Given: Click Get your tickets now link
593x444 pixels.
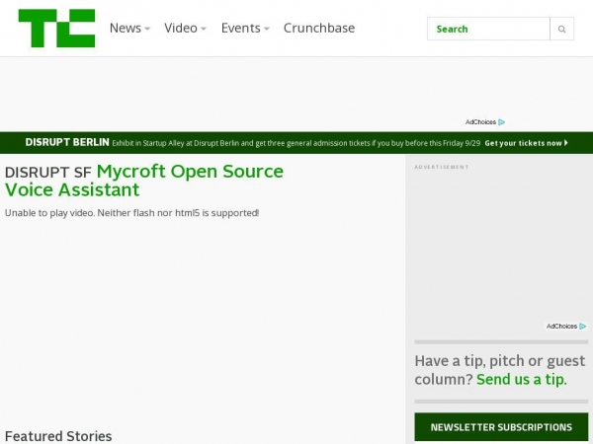Looking at the screenshot, I should pos(523,143).
